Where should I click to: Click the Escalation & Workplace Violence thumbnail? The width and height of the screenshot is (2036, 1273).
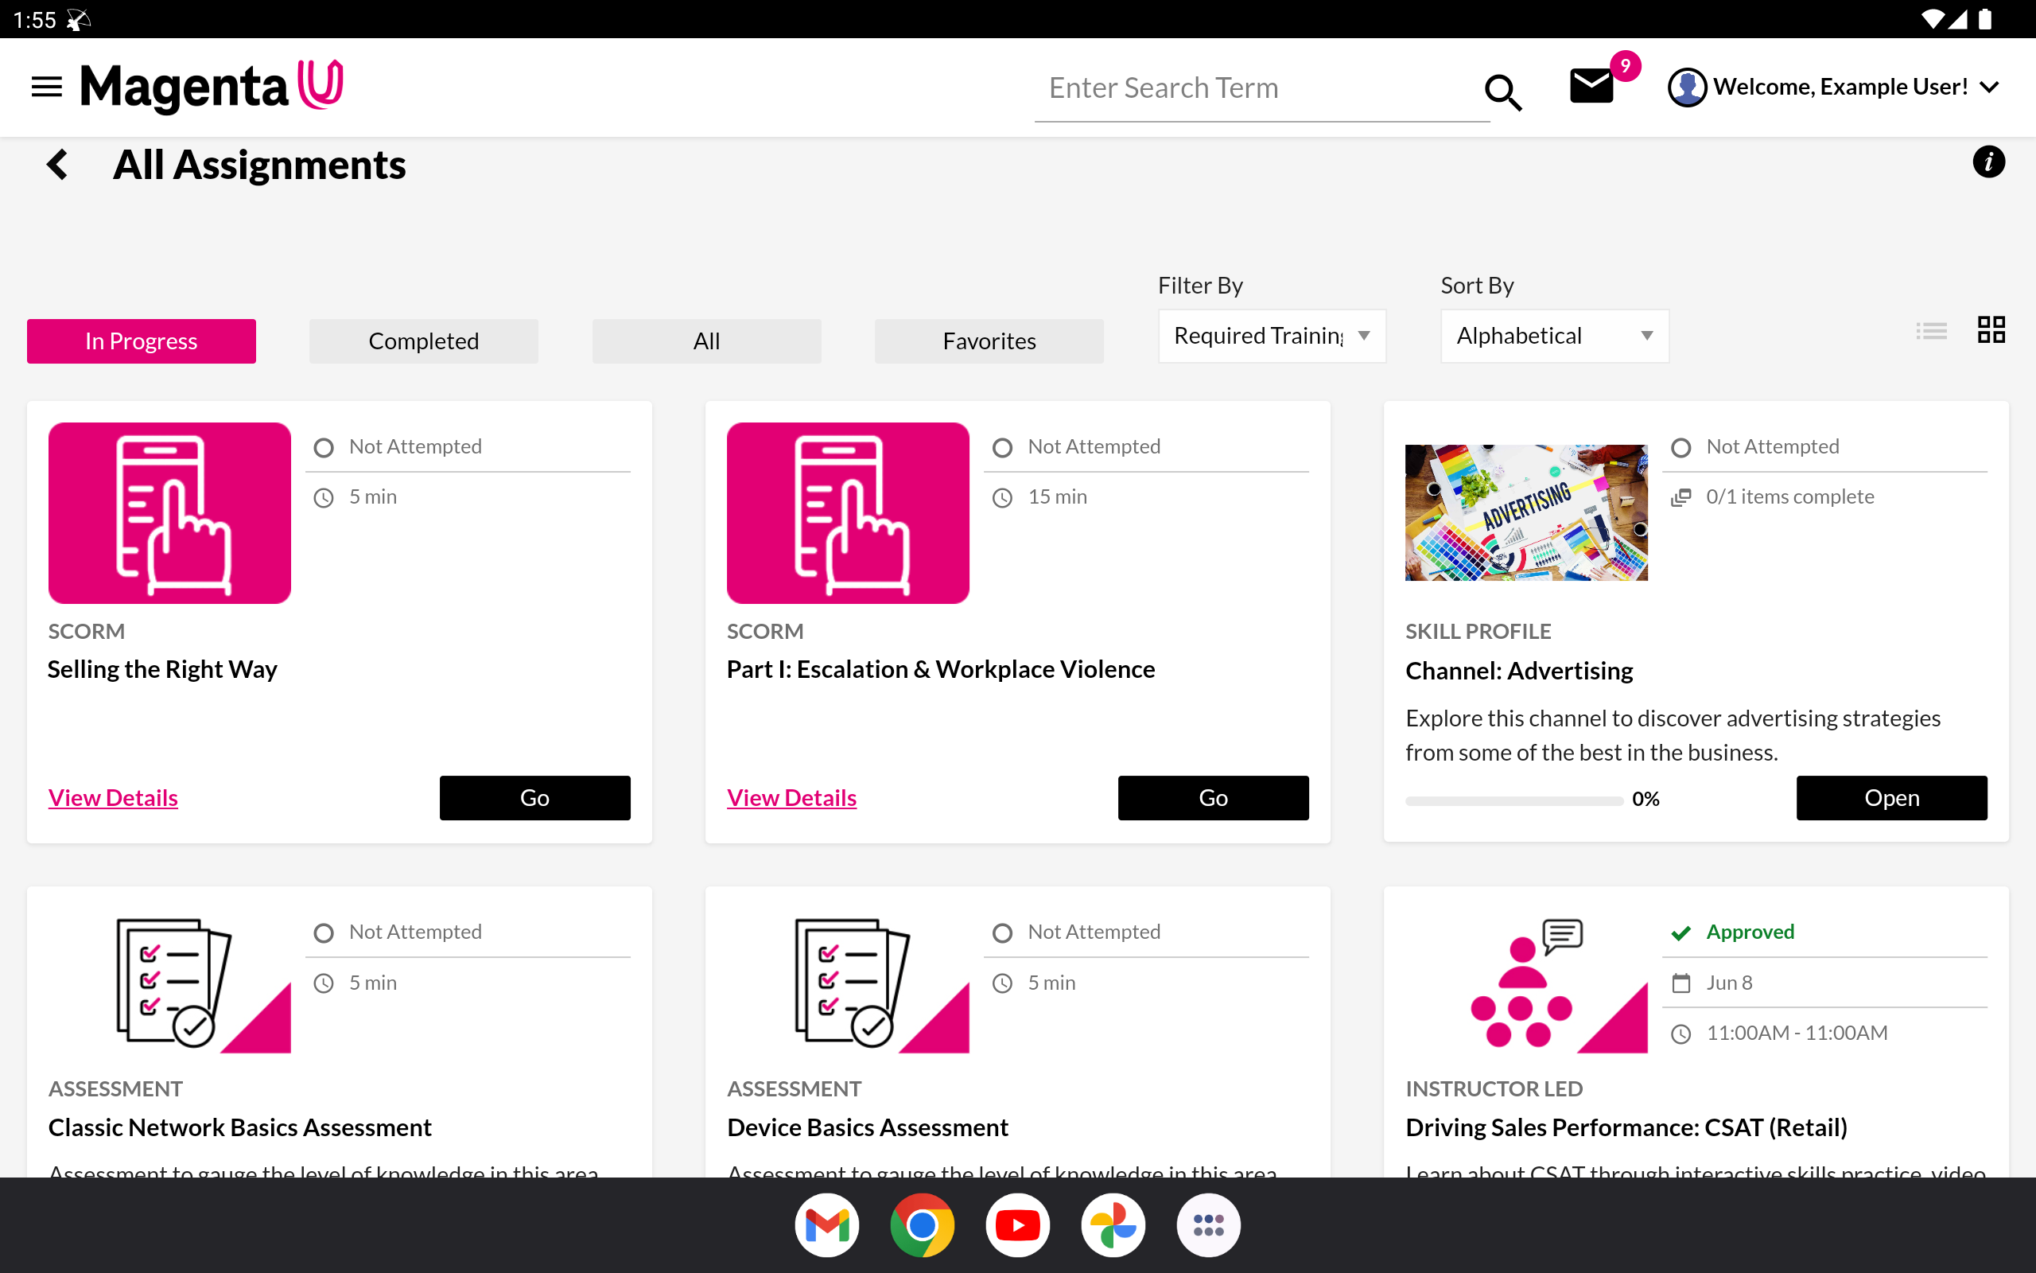point(848,512)
